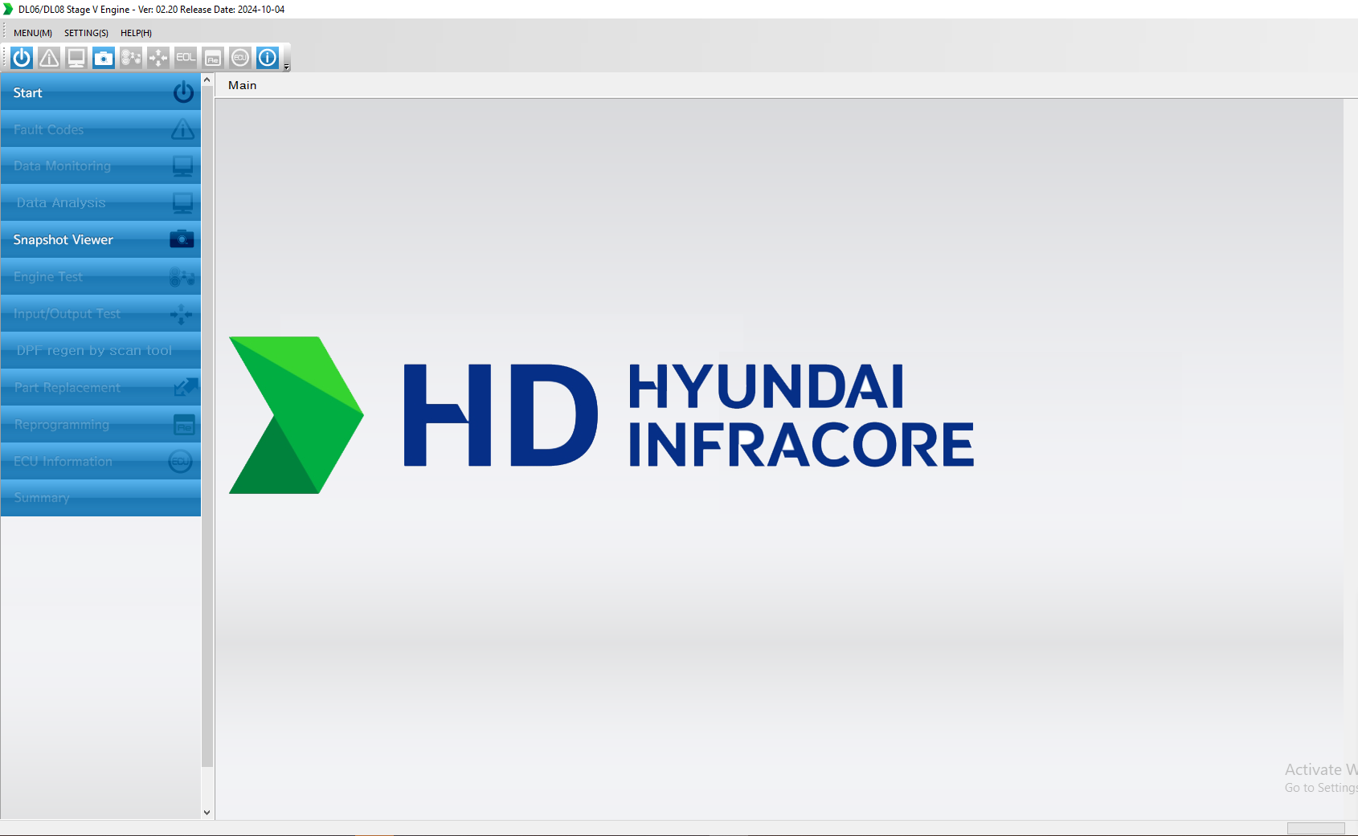
Task: Open Snapshot Viewer via camera toolbar icon
Action: click(x=104, y=58)
